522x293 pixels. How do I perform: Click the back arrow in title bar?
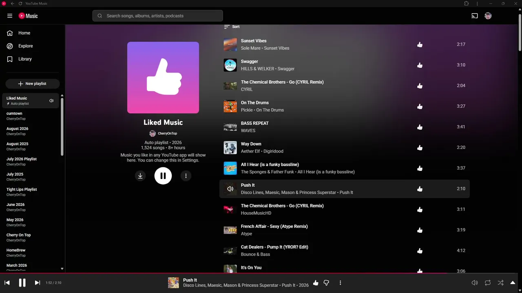click(12, 4)
